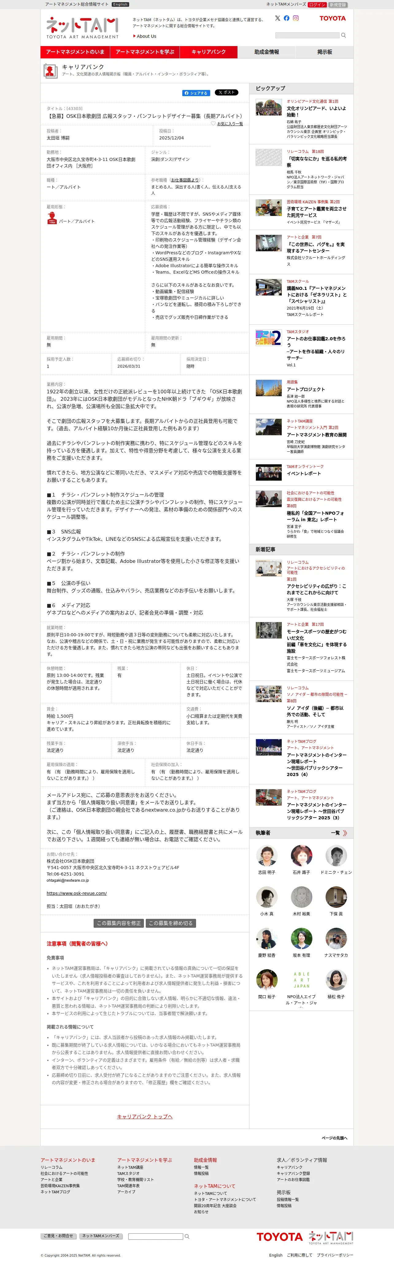This screenshot has width=394, height=1264.
Task: Open the osk-revue.com website link
Action: coord(76,893)
